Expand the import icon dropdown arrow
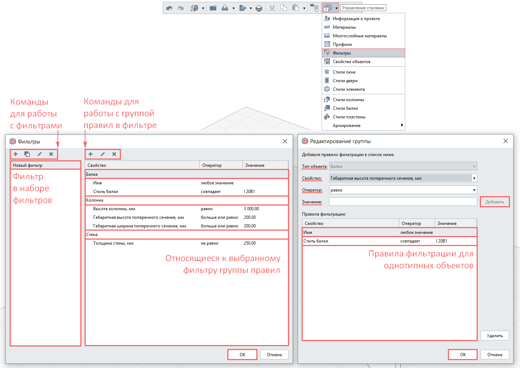 tap(233, 8)
